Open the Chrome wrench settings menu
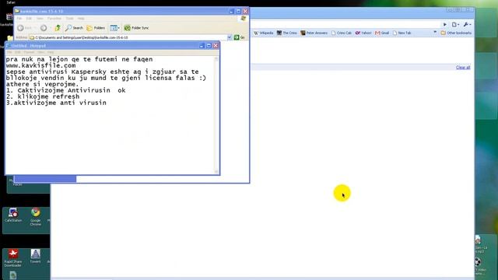The image size is (498, 280). click(x=467, y=24)
